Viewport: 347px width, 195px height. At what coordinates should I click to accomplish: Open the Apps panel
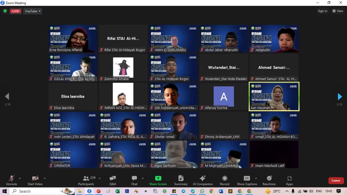point(289,180)
